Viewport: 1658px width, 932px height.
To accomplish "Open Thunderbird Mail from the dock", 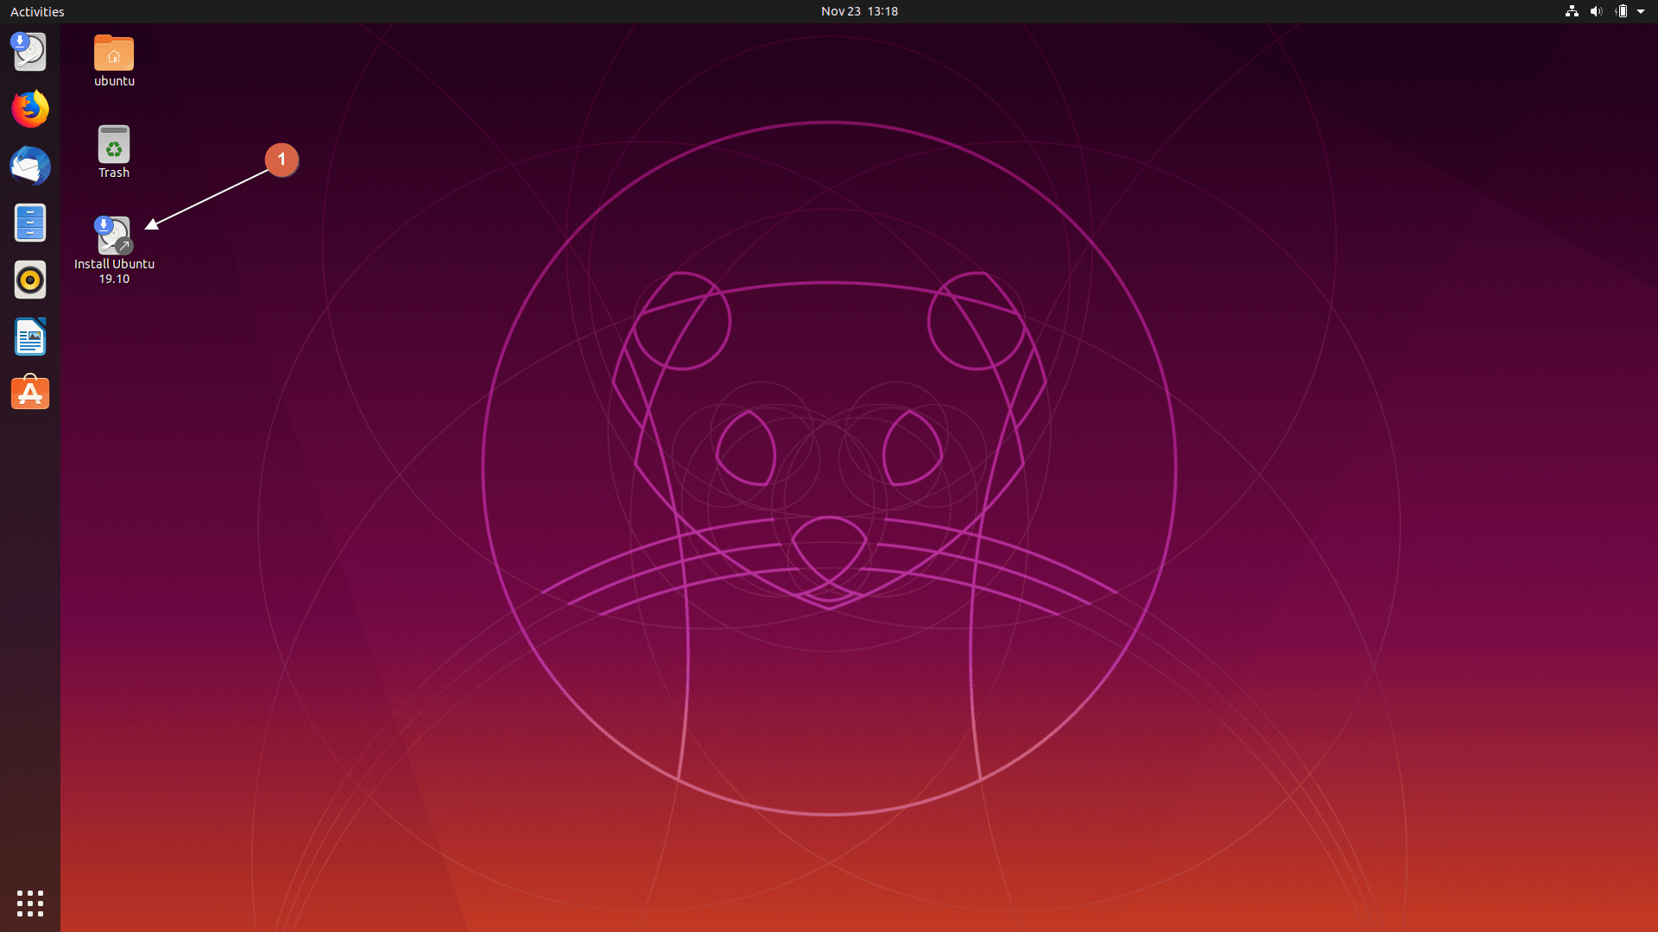I will coord(29,167).
